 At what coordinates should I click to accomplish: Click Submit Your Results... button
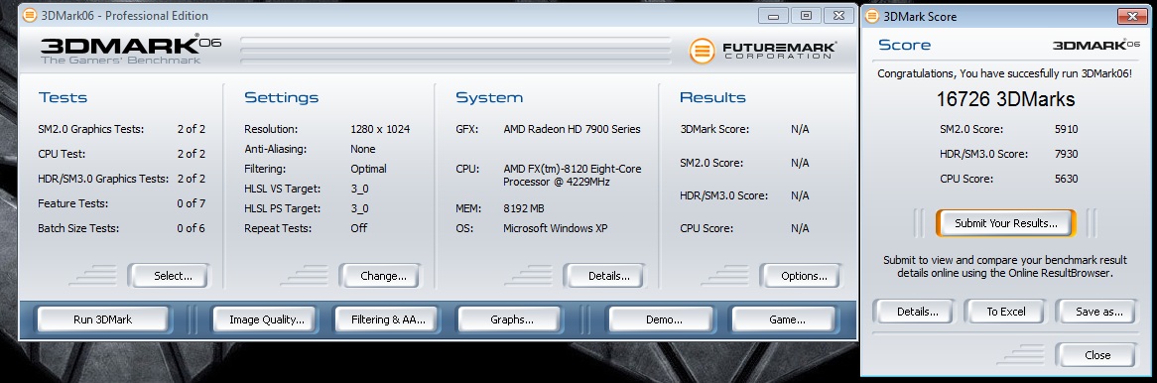[x=1006, y=223]
